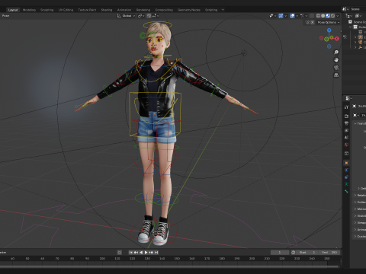The width and height of the screenshot is (366, 274).
Task: Open the Output properties tab
Action: (346, 123)
